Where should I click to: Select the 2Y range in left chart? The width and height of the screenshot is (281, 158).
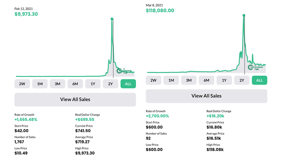click(110, 84)
